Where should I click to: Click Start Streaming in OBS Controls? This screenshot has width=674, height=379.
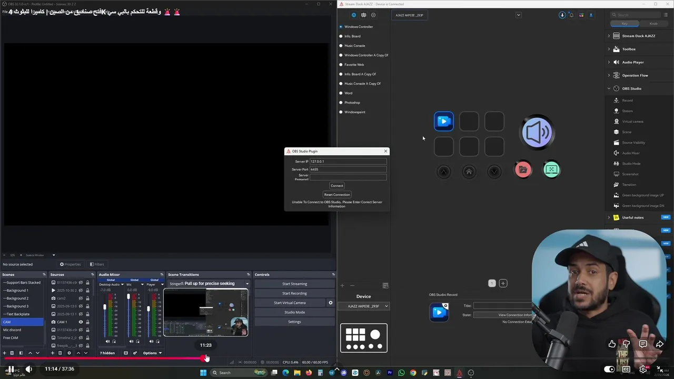(x=294, y=284)
